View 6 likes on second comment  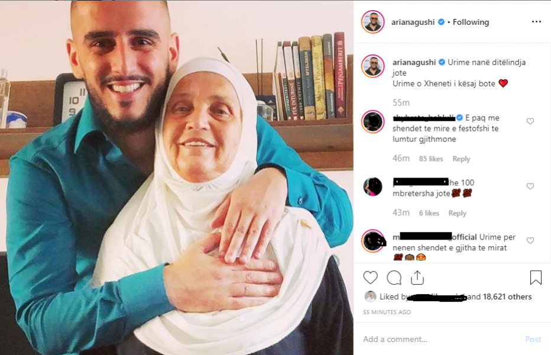coord(429,213)
